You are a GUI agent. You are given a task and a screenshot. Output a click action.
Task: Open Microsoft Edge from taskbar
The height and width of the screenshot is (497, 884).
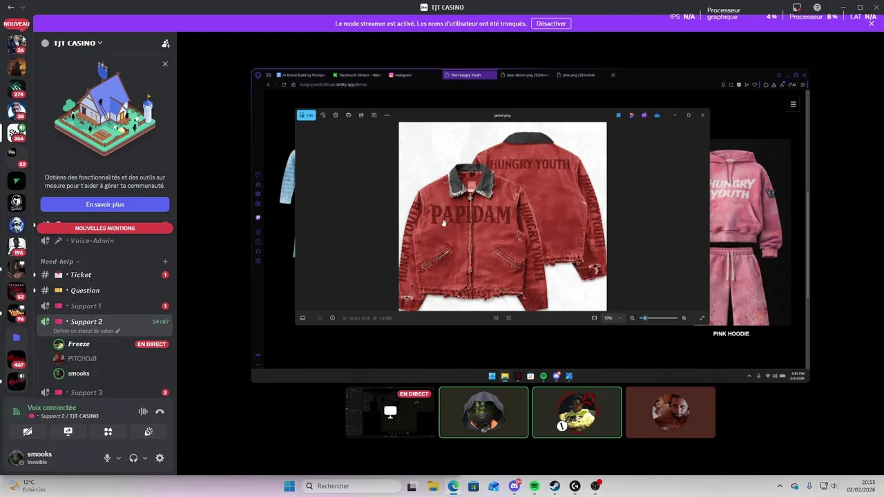[x=453, y=486]
